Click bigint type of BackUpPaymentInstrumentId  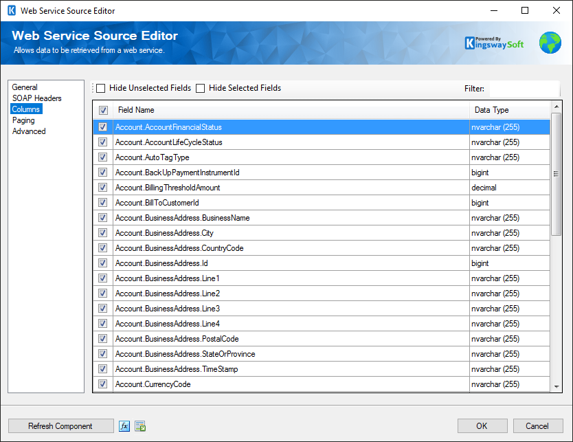pos(480,172)
